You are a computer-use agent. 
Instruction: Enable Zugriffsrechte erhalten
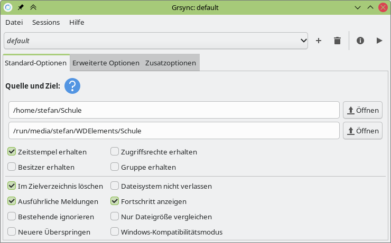115,151
